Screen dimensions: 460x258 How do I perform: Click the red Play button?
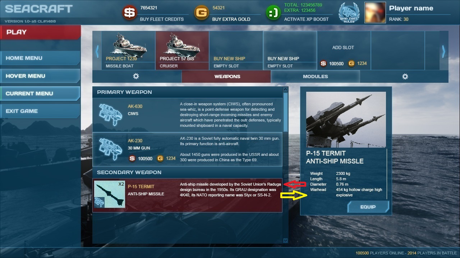point(40,32)
